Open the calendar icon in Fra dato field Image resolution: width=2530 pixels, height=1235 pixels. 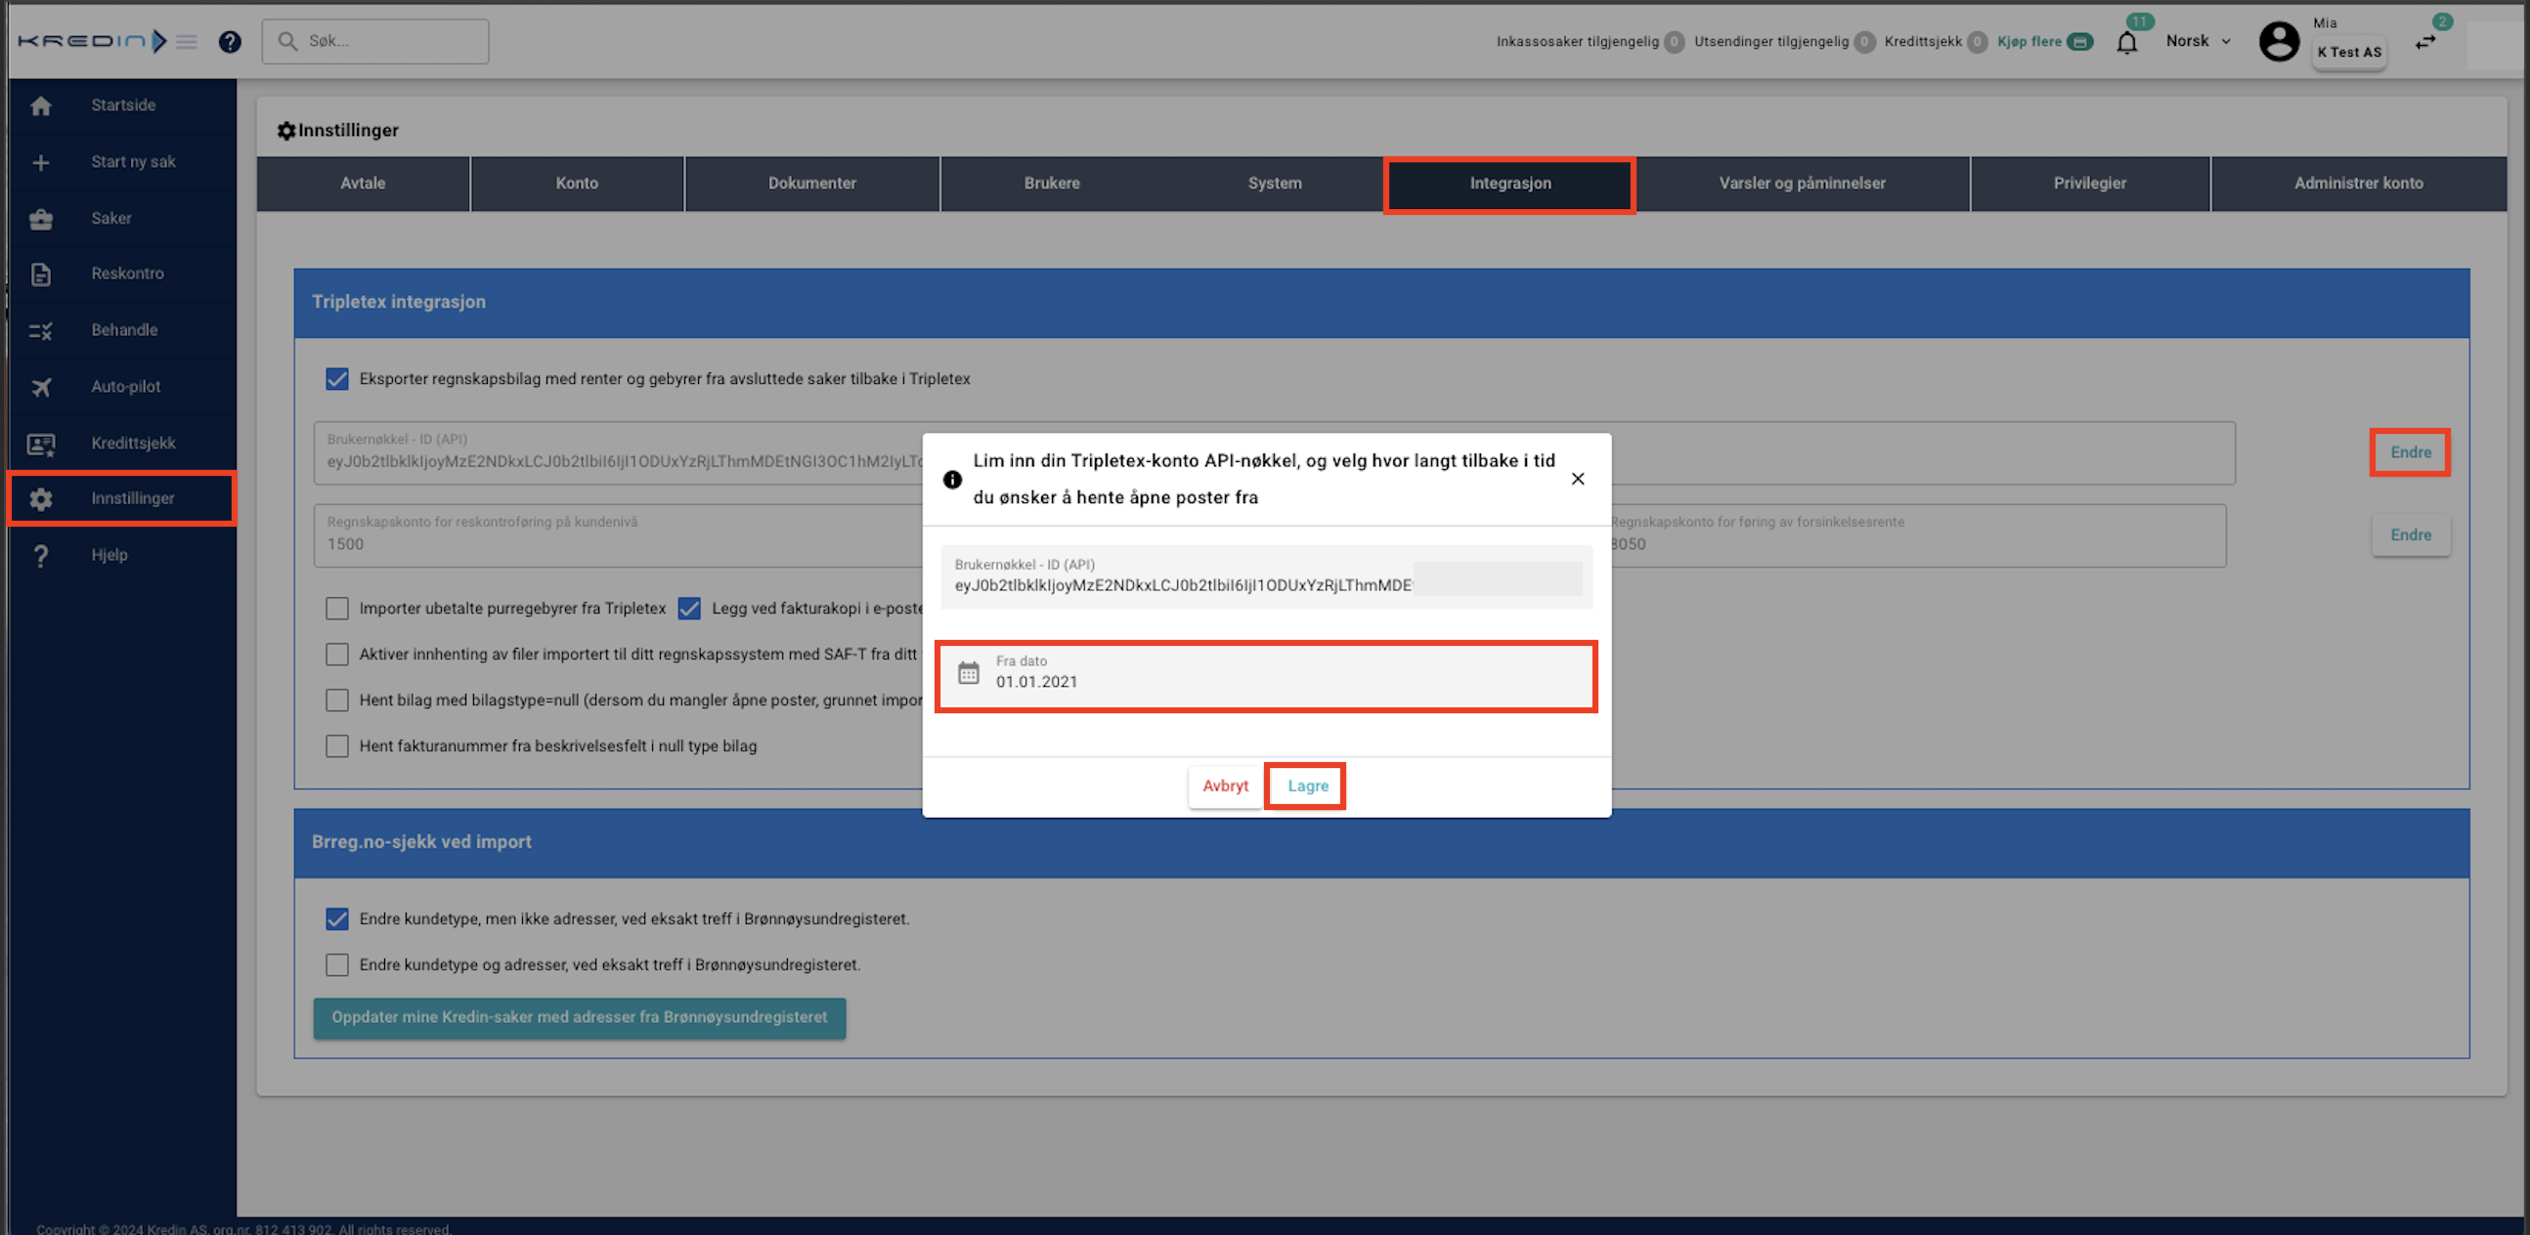point(969,672)
